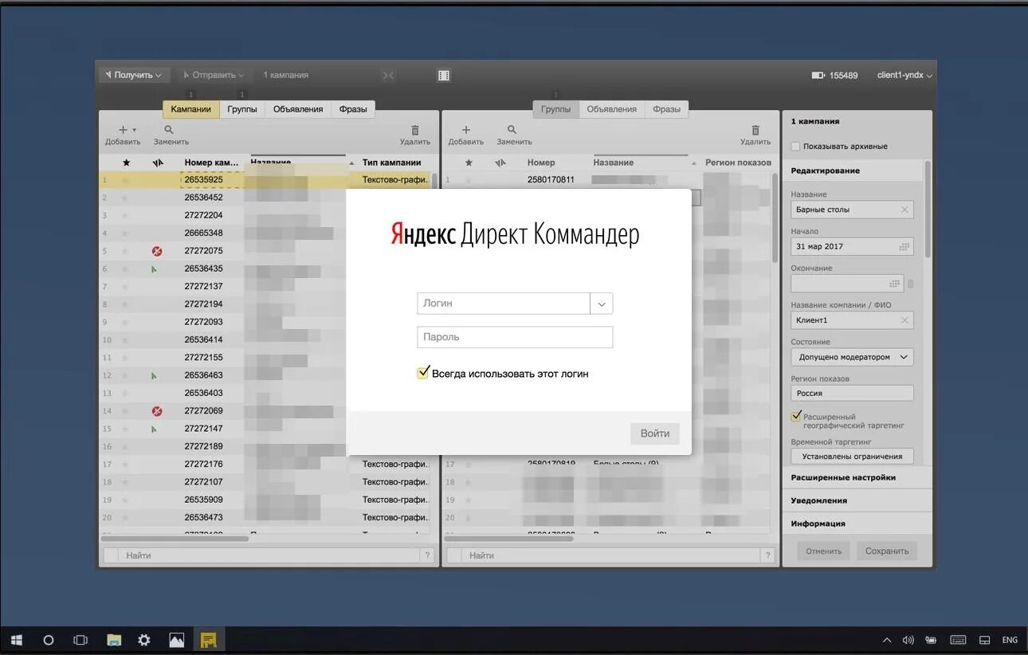
Task: Open the Логин dropdown arrow
Action: (x=602, y=304)
